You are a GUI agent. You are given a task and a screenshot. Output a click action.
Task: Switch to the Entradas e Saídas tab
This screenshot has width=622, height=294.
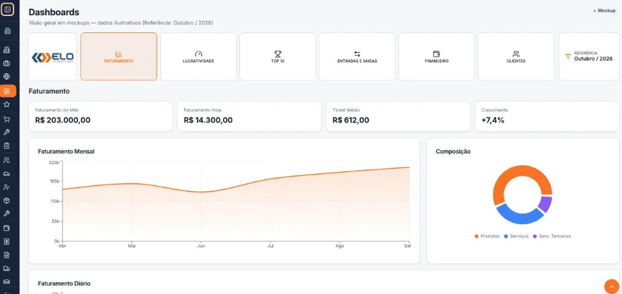click(x=357, y=56)
